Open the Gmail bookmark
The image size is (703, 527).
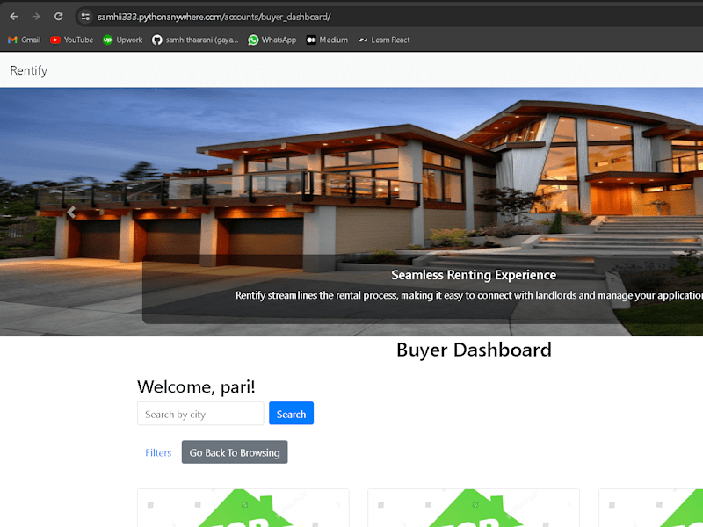tap(25, 40)
